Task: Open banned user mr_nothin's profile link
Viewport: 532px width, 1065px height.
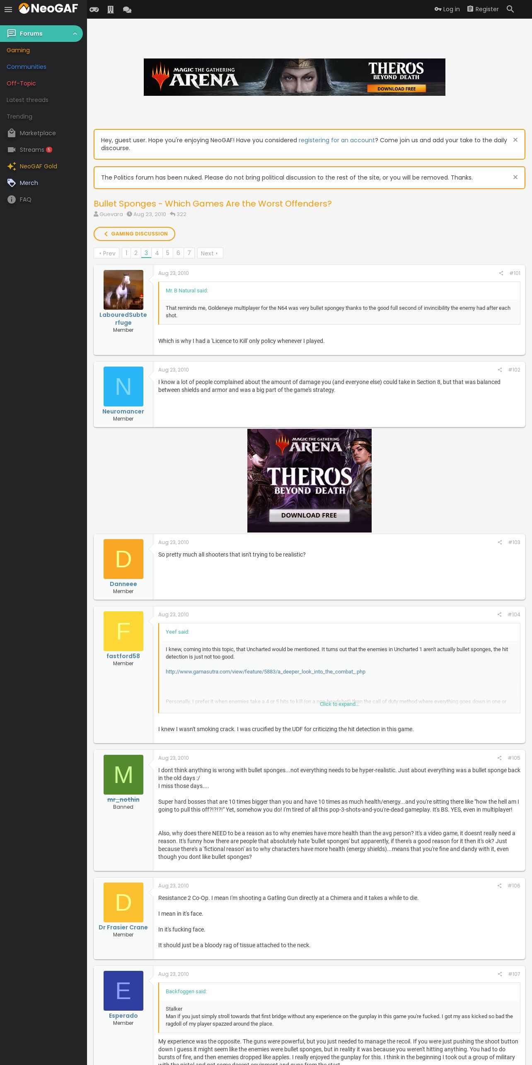Action: pos(123,800)
